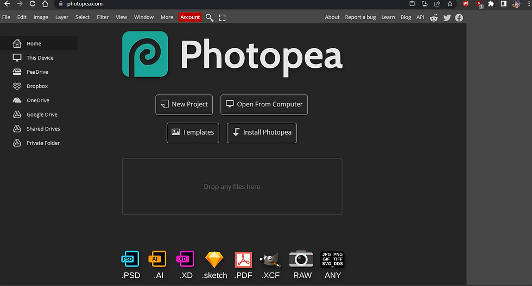
Task: Click the .PSD format icon
Action: pyautogui.click(x=130, y=259)
